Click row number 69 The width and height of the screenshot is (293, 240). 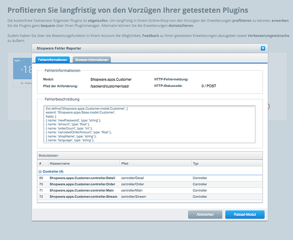(x=41, y=178)
